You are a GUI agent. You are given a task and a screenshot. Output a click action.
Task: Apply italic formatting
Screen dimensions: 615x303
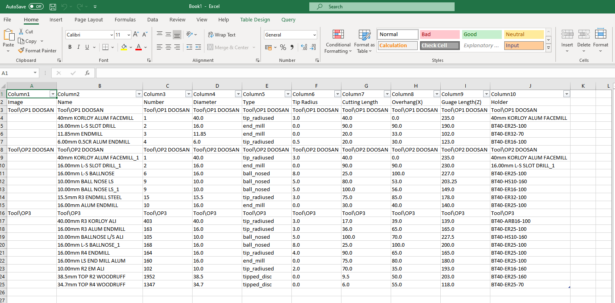pyautogui.click(x=79, y=47)
